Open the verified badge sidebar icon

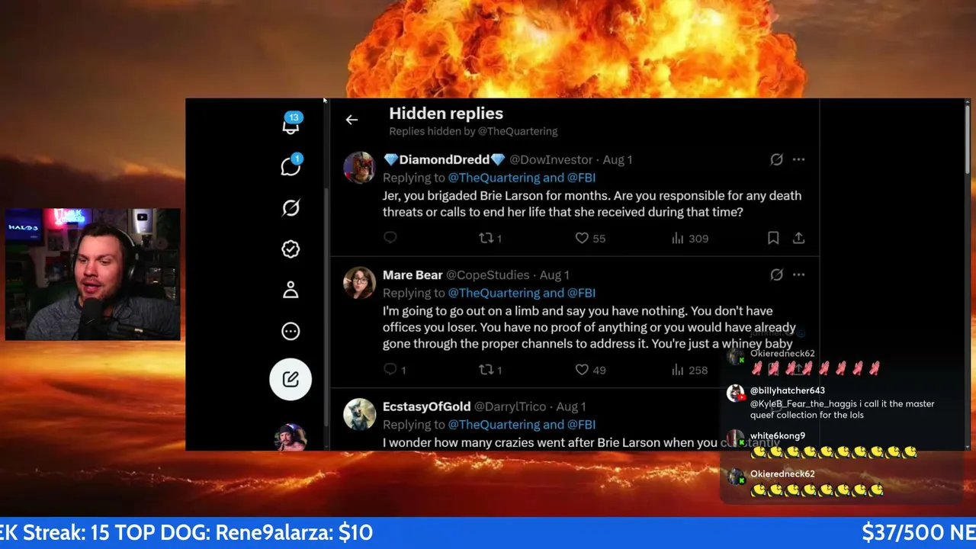291,249
